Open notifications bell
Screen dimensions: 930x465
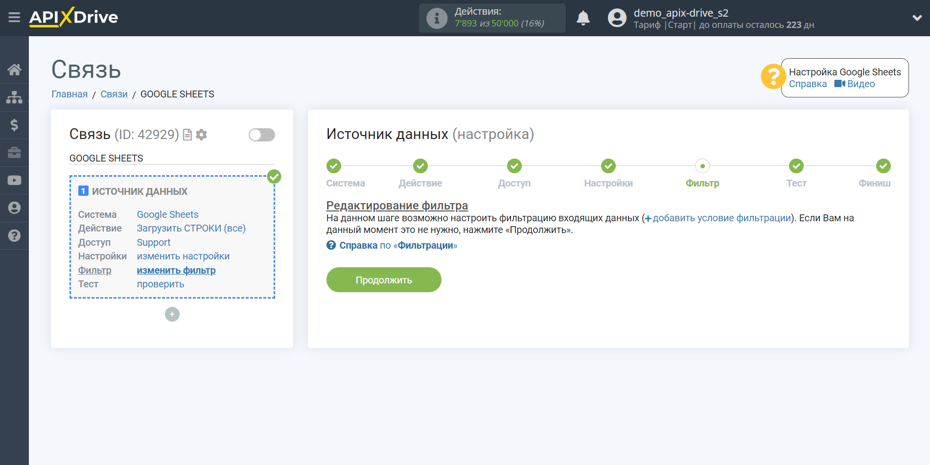point(583,18)
